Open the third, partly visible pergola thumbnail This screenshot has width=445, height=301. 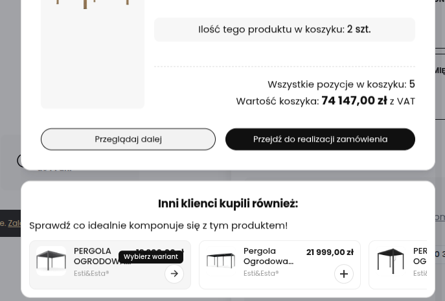pos(391,261)
